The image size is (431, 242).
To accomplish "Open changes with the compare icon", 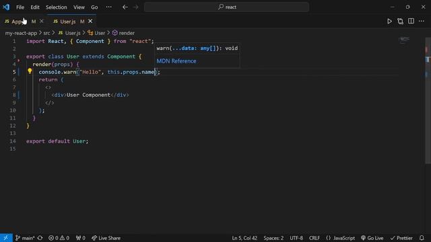I will click(x=400, y=21).
